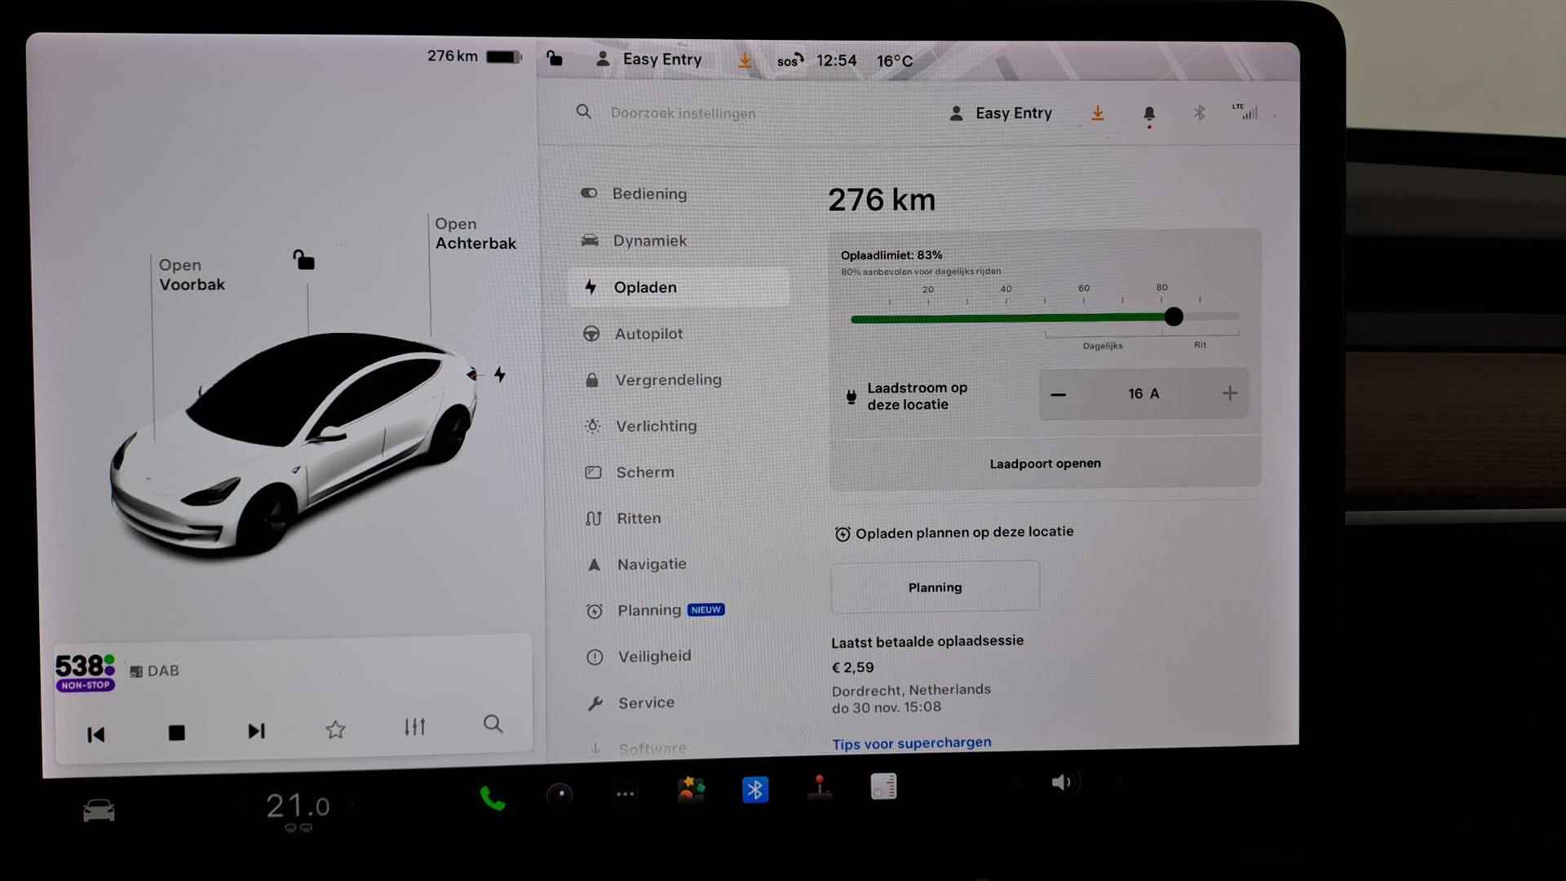Click the SOS emergency icon in status bar
This screenshot has height=881, width=1566.
tap(787, 60)
